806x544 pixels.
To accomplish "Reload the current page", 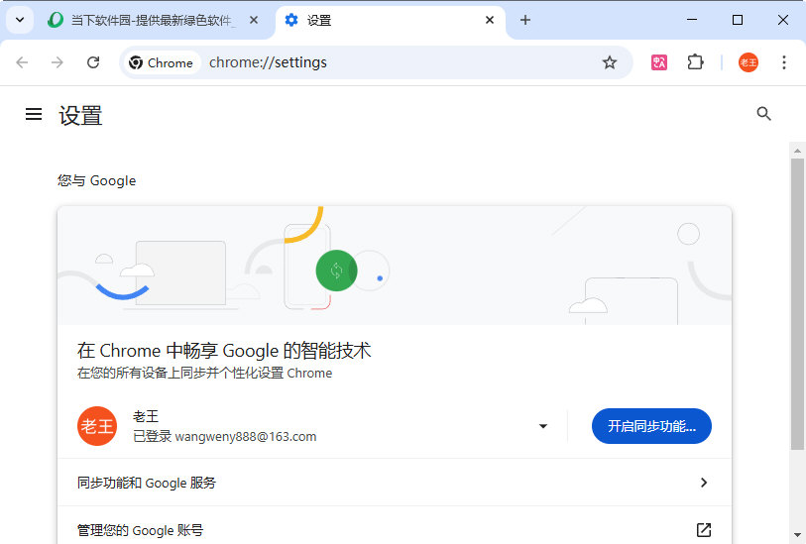I will 93,62.
